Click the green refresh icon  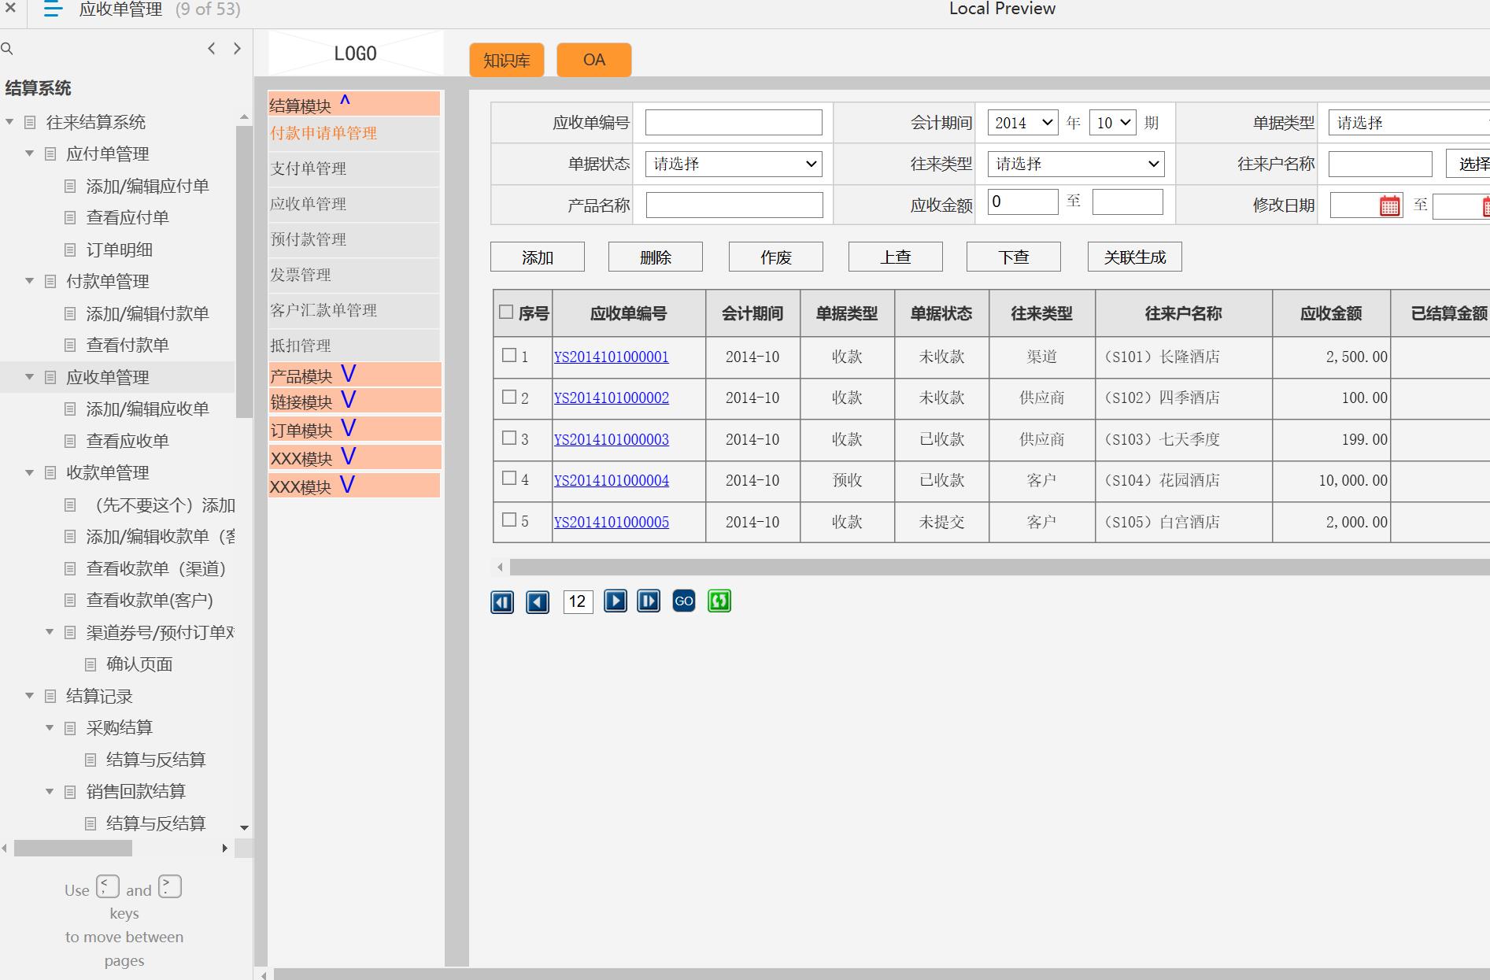coord(719,601)
